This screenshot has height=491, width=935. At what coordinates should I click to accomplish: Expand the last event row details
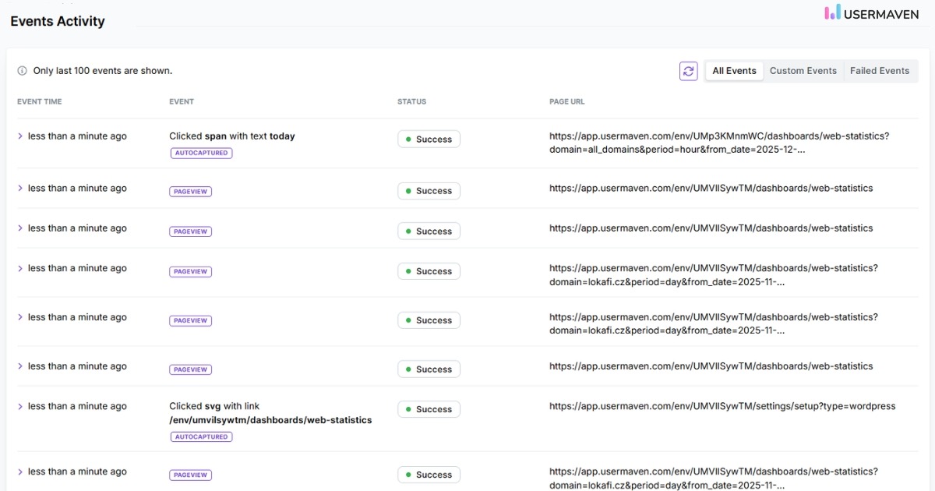[x=19, y=471]
